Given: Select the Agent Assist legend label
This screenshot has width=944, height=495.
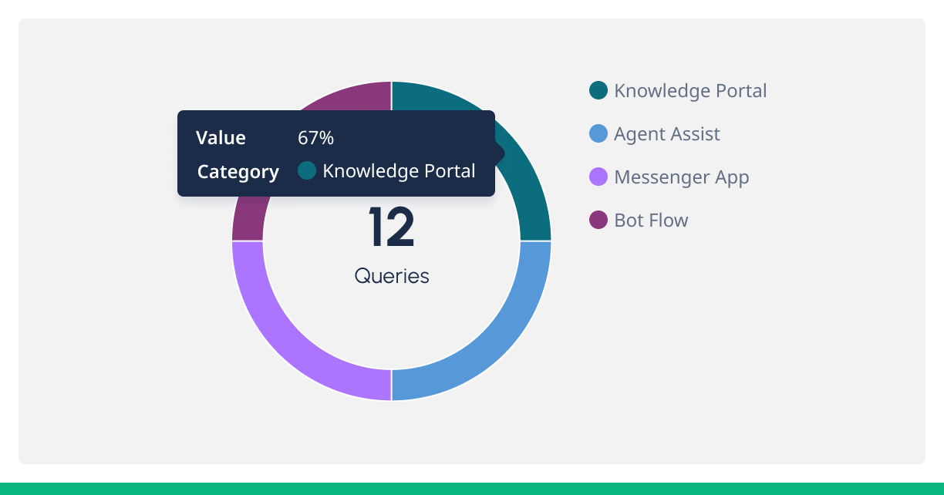Looking at the screenshot, I should click(x=667, y=134).
